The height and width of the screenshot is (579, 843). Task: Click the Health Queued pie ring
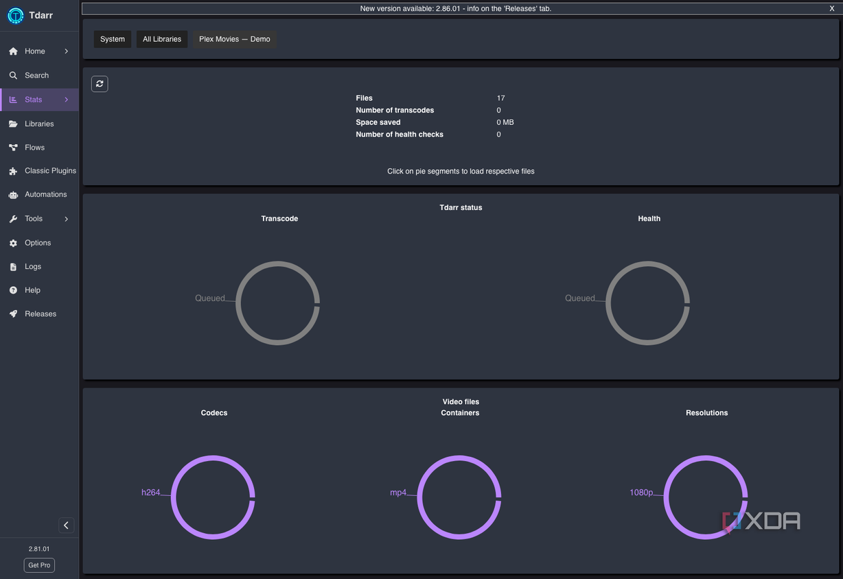pos(648,303)
